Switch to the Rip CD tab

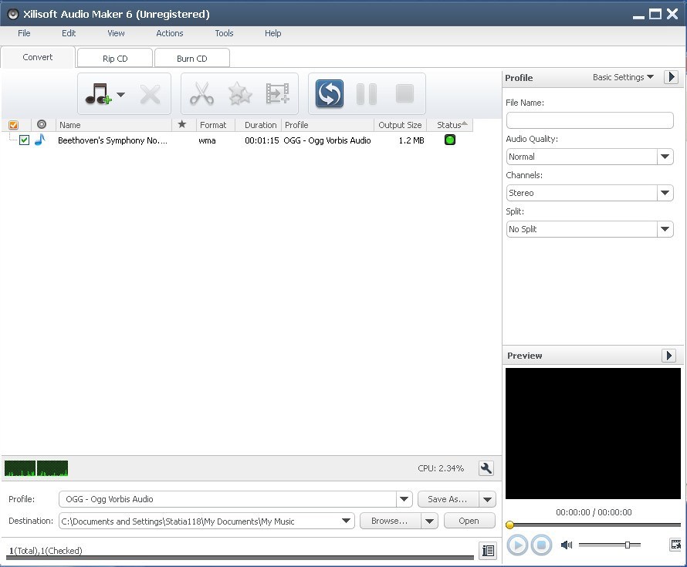114,57
